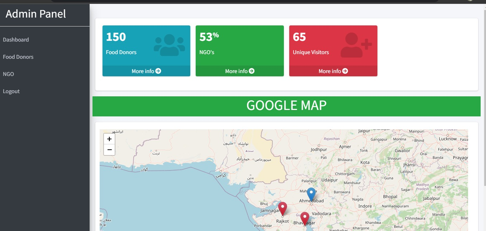Open Dashboard from the sidebar
Screen dimensions: 486x231
(16, 39)
